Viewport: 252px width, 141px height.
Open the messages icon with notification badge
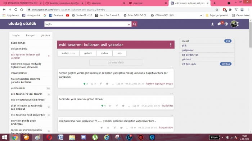220,24
